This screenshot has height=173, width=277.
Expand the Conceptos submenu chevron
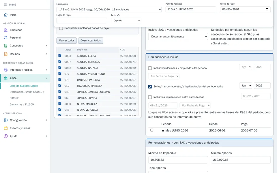[46, 46]
